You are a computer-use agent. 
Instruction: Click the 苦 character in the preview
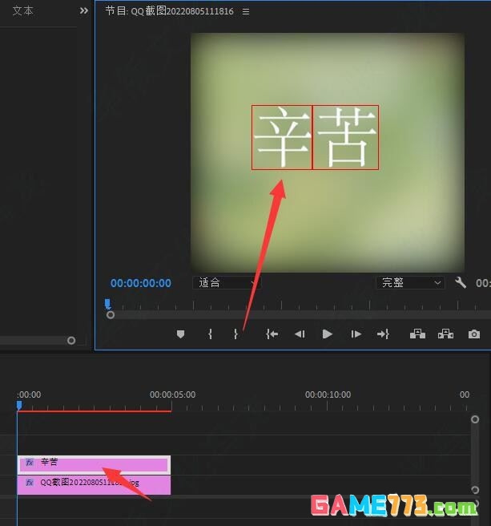click(x=346, y=137)
